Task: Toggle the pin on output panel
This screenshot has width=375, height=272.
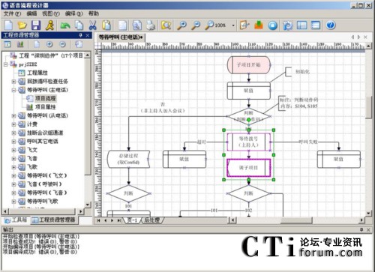Action: pyautogui.click(x=361, y=229)
